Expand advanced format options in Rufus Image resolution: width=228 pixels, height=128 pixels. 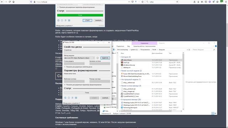83,85
